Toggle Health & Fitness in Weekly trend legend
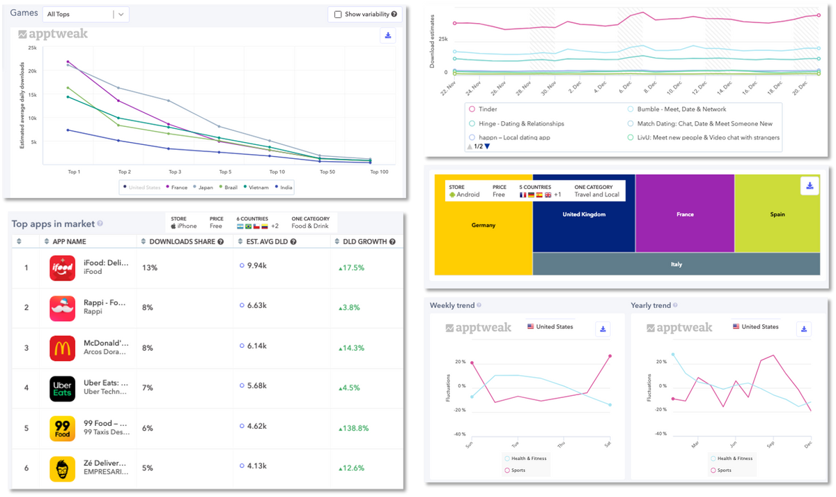 (x=525, y=458)
